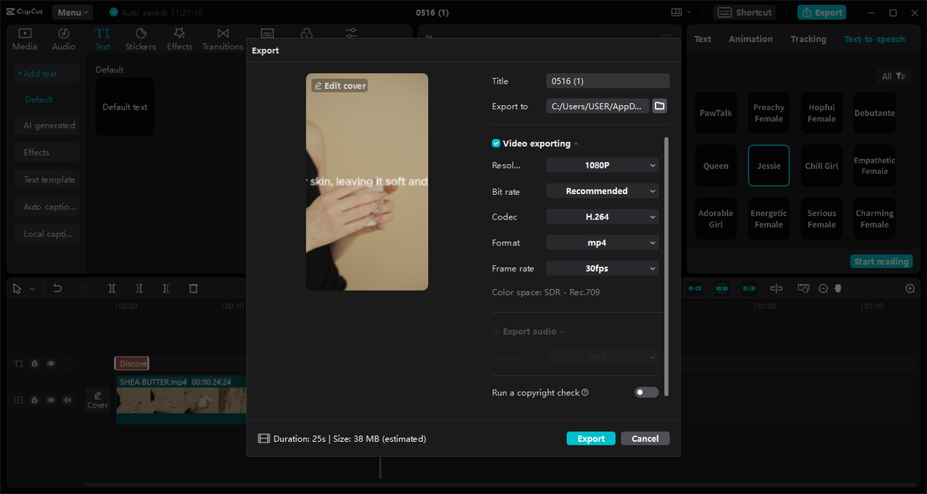
Task: Switch to the Animation tab
Action: (x=750, y=39)
